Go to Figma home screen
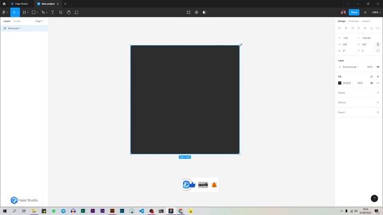The image size is (383, 215). (x=4, y=4)
